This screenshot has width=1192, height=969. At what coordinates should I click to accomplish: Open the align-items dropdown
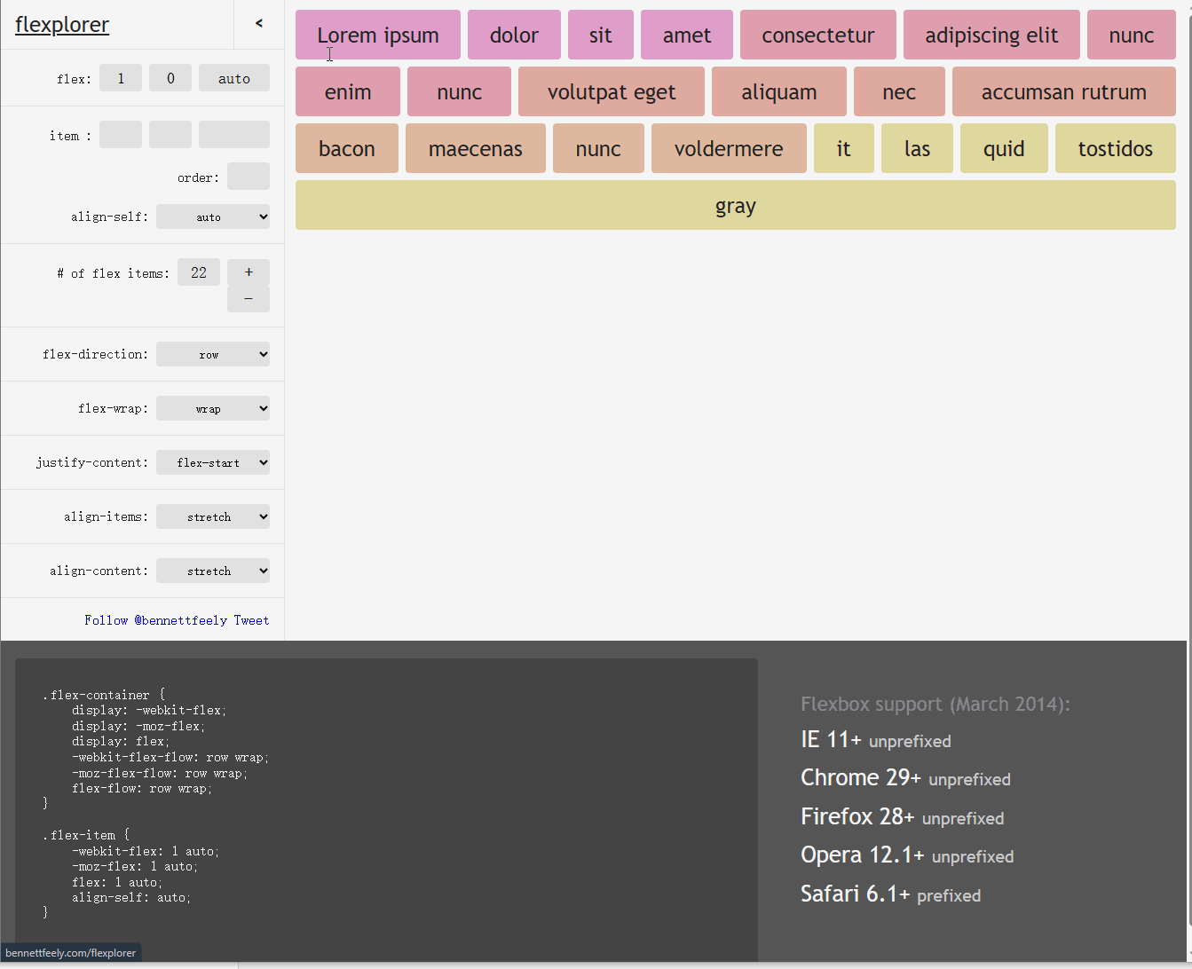click(x=213, y=516)
